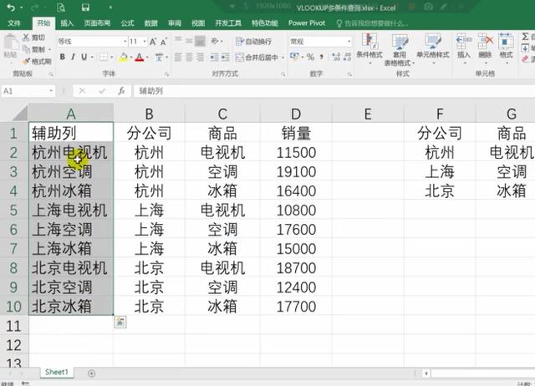
Task: Click Insert cells (插入) button
Action: point(464,48)
